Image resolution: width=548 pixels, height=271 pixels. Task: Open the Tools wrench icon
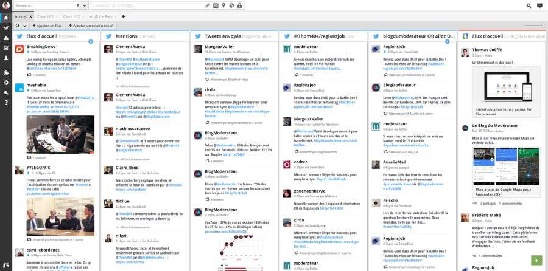pyautogui.click(x=6, y=93)
